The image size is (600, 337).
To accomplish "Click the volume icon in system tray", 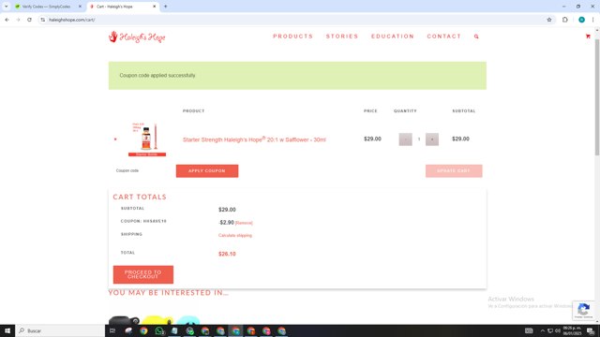I will (x=558, y=330).
